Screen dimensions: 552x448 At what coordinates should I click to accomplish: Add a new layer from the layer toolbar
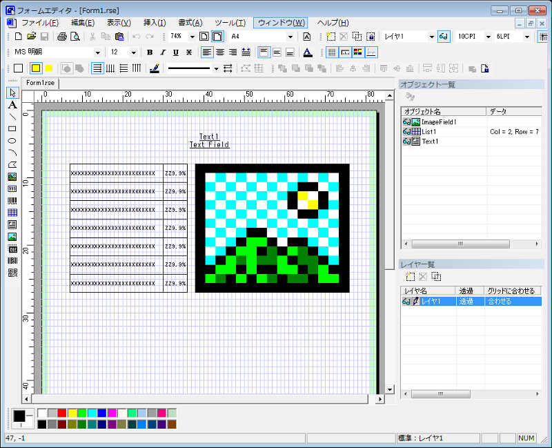tap(331, 37)
